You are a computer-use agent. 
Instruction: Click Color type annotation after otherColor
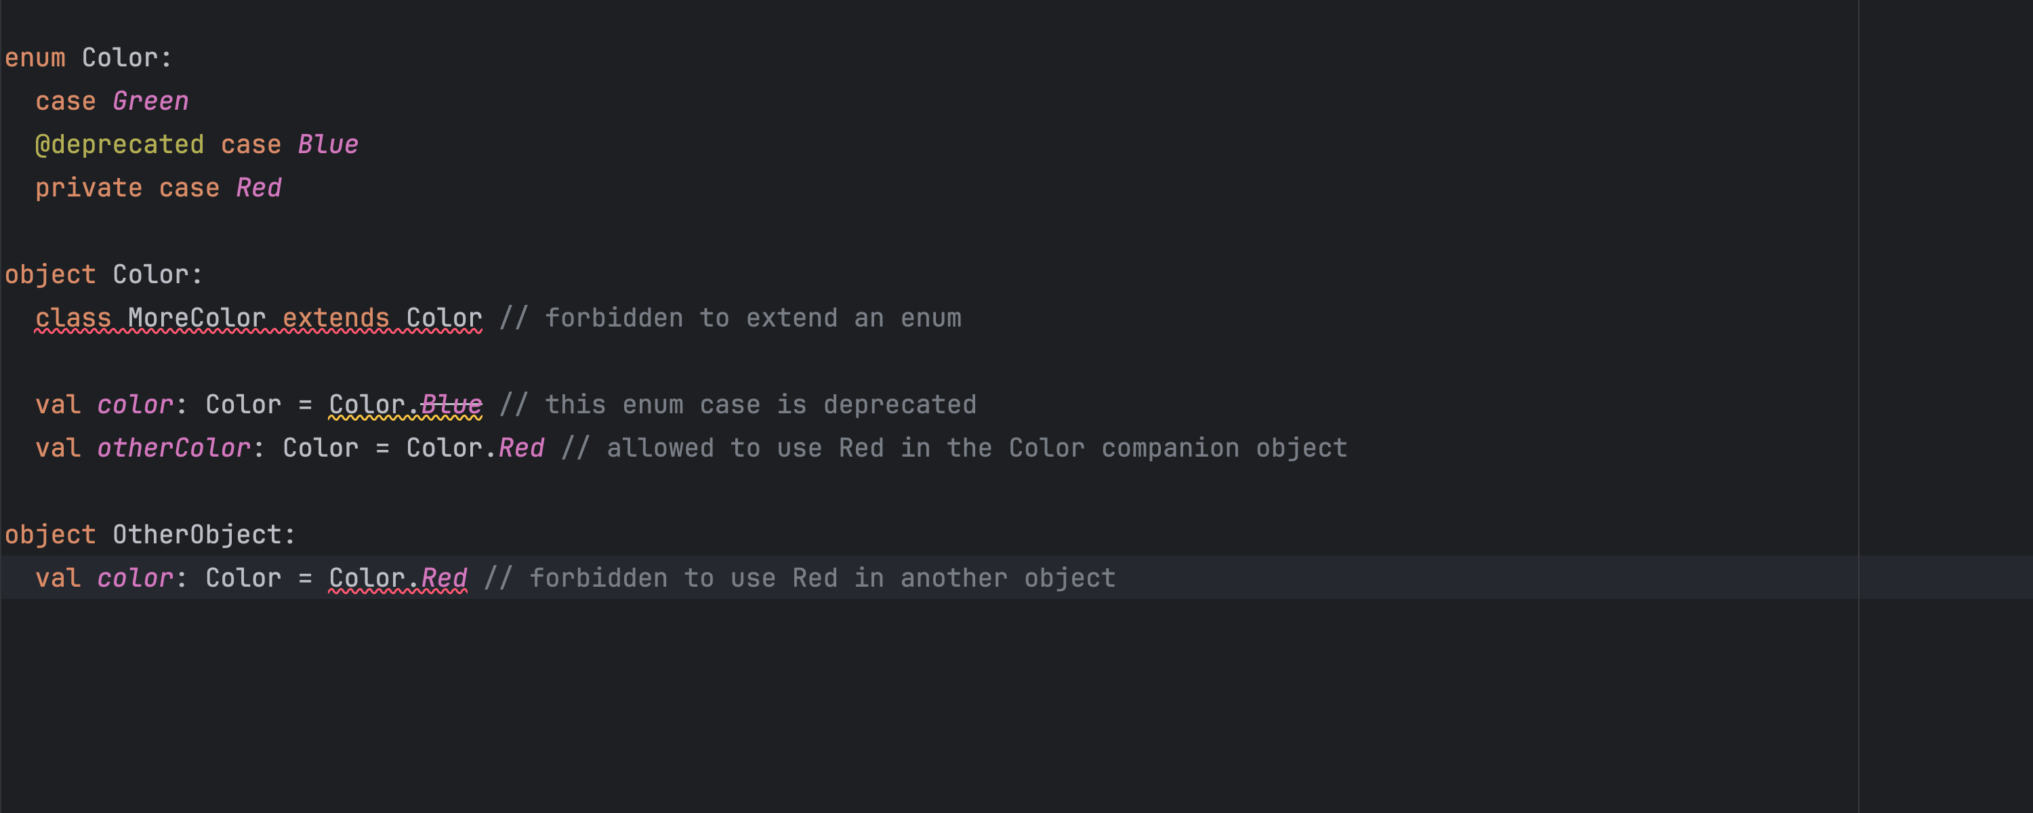pyautogui.click(x=321, y=449)
